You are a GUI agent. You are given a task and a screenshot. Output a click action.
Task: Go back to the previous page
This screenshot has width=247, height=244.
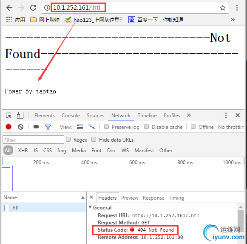pyautogui.click(x=9, y=8)
